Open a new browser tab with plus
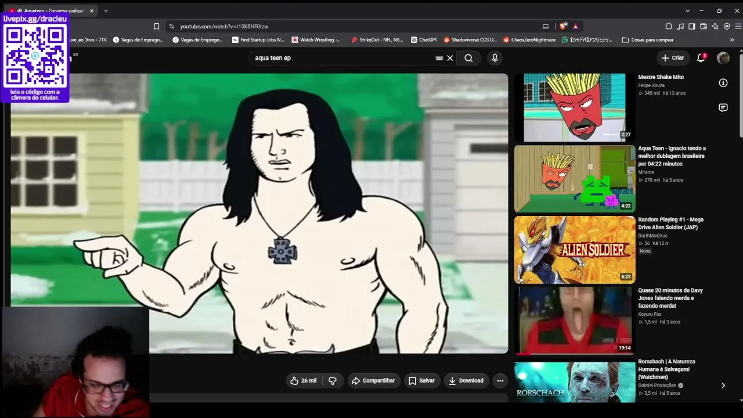 (x=106, y=10)
